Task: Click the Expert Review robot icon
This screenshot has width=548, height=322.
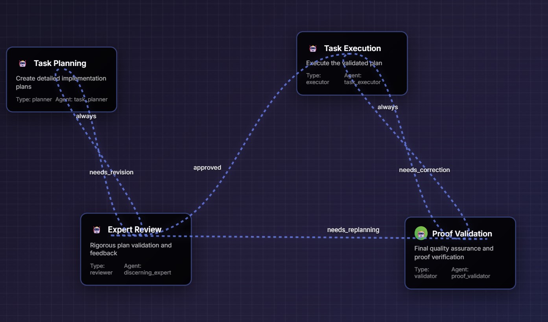Action: tap(97, 230)
